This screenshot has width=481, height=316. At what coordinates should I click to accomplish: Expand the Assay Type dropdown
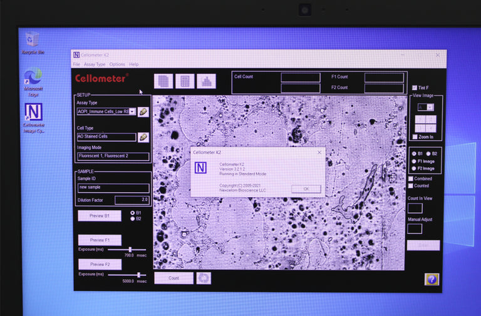[132, 111]
